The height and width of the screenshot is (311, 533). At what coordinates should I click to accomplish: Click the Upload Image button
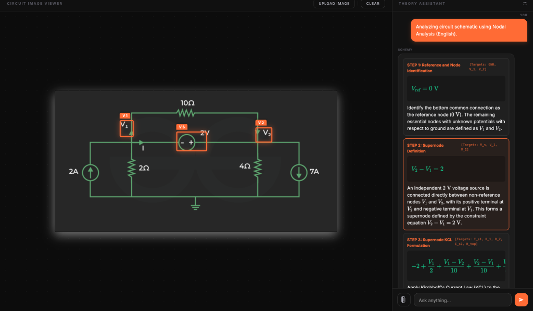[x=334, y=4]
